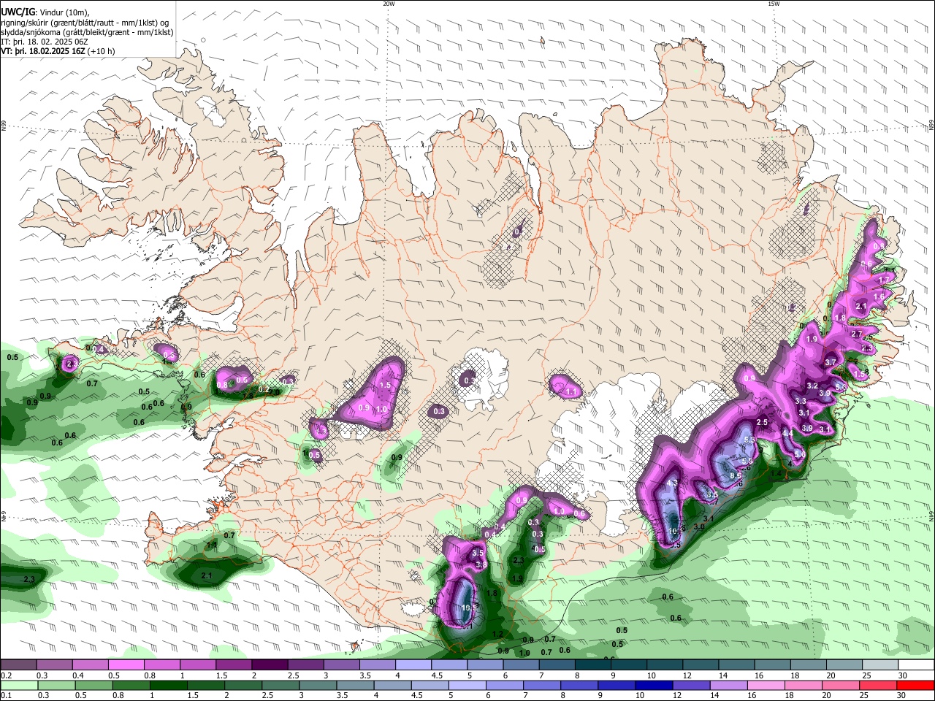The height and width of the screenshot is (701, 935).
Task: Click the '20W' longitude label
Action: pos(389,4)
